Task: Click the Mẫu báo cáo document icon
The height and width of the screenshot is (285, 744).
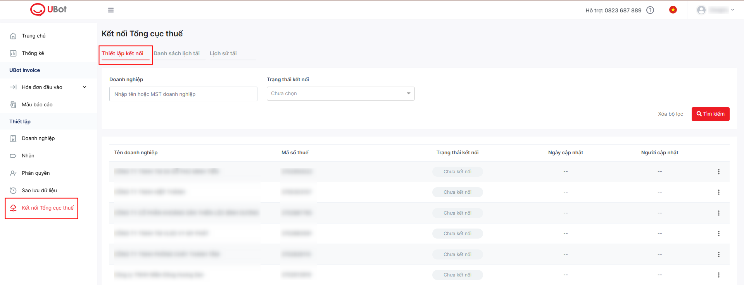Action: click(13, 104)
